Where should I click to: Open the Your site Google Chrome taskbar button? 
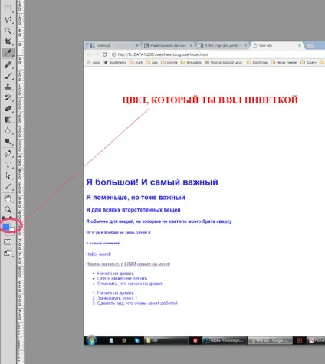pyautogui.click(x=270, y=340)
